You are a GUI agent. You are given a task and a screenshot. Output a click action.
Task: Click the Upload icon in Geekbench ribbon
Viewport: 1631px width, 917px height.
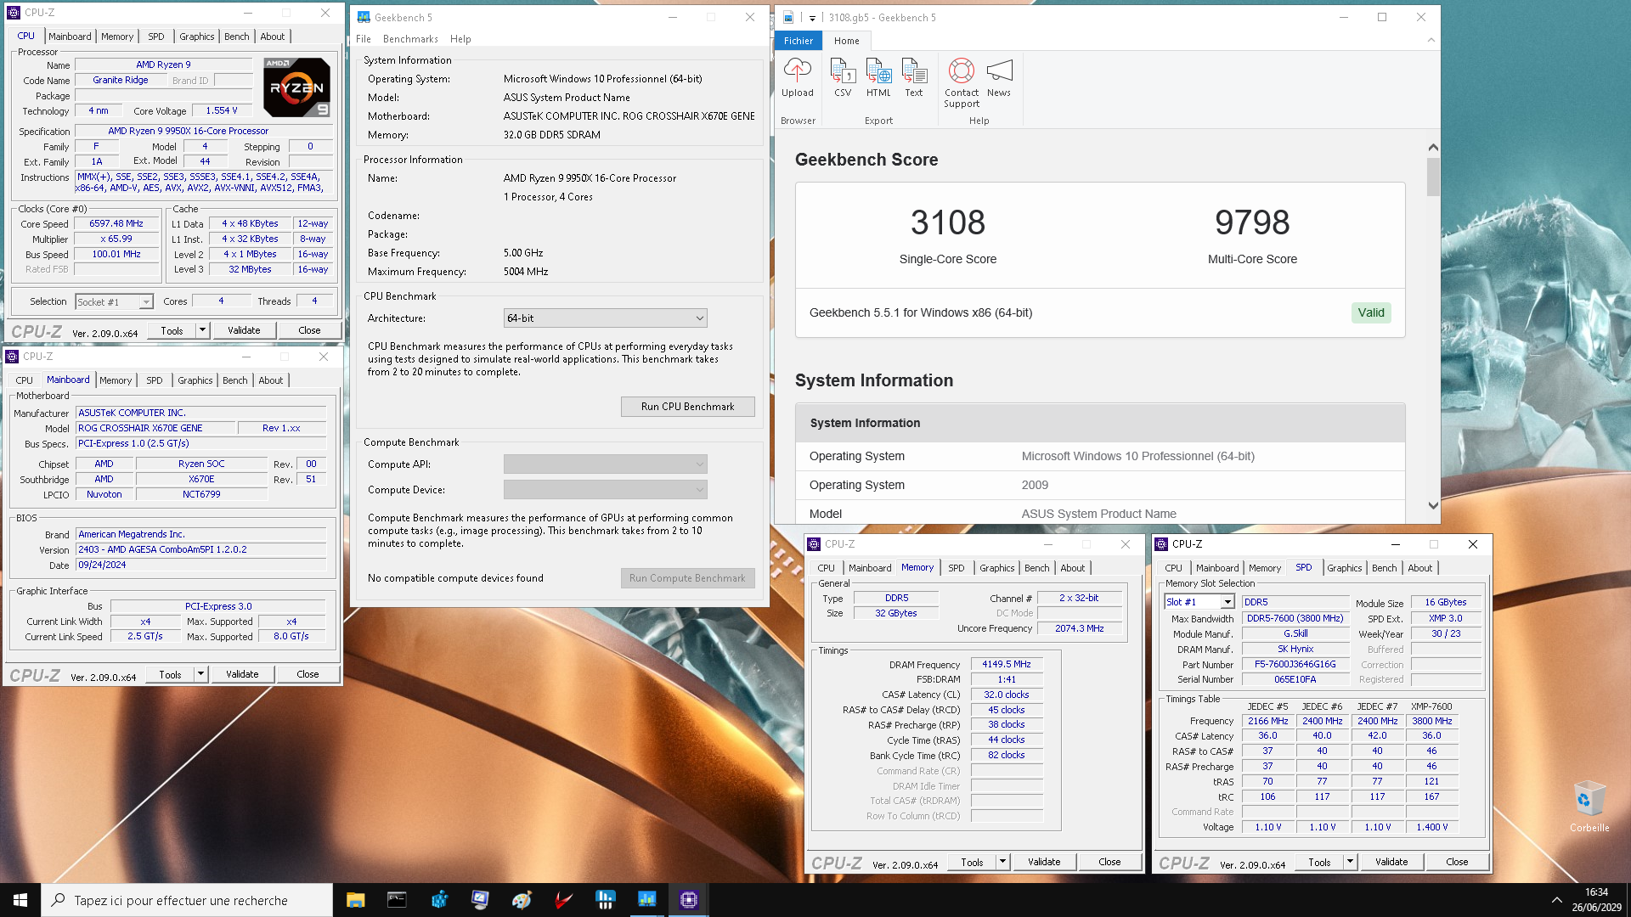(797, 70)
